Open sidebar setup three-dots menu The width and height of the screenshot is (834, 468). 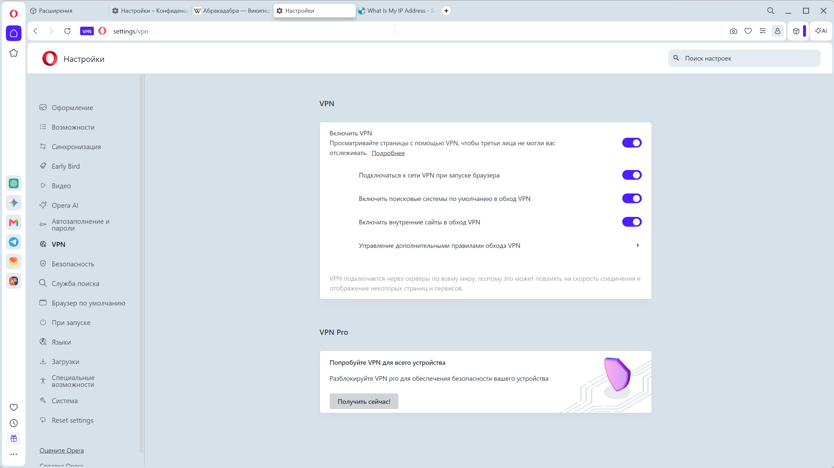14,454
